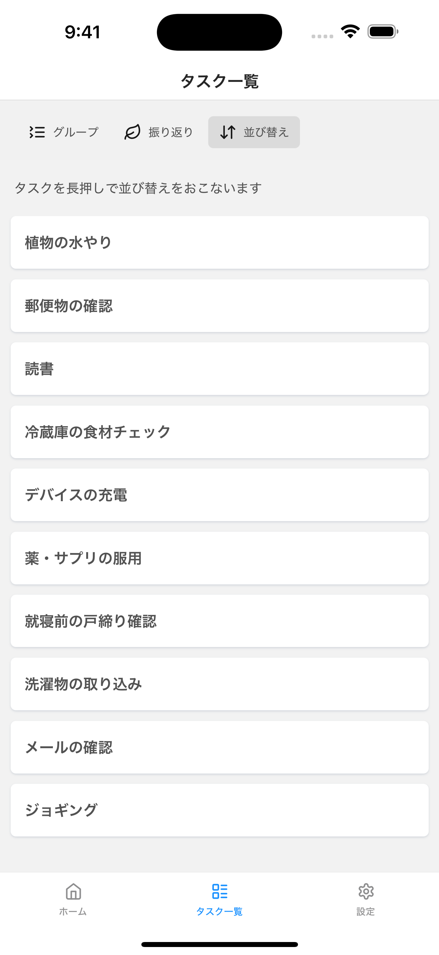Image resolution: width=439 pixels, height=955 pixels.
Task: Select the 就寝前の戸締り確認 task
Action: 219,621
